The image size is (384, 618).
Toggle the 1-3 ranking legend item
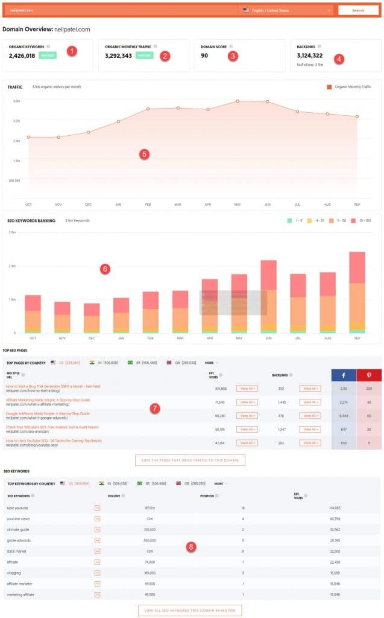click(293, 221)
